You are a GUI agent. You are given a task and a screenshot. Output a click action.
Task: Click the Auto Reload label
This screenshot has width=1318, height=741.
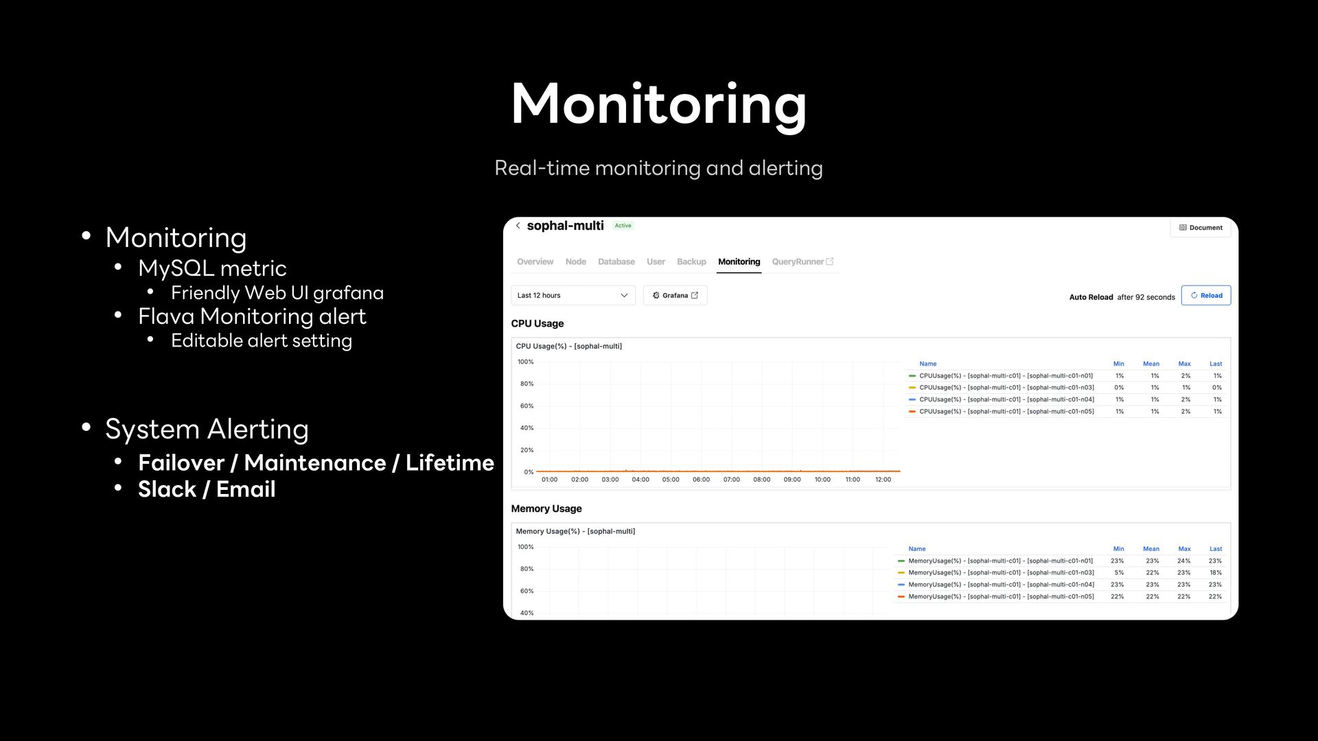(1091, 297)
